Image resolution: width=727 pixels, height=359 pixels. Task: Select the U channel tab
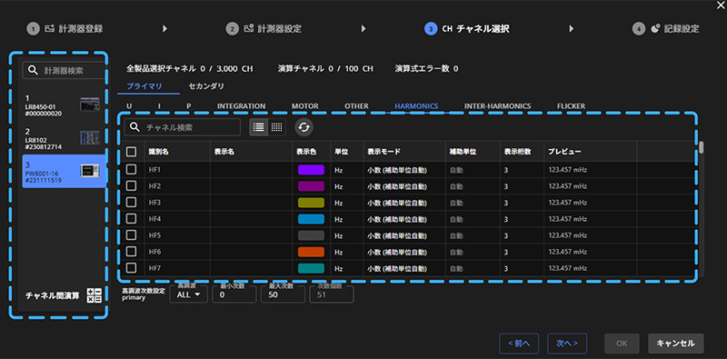pos(129,105)
